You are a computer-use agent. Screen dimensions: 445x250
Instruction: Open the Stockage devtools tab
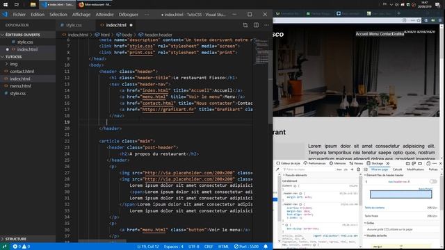click(x=375, y=164)
